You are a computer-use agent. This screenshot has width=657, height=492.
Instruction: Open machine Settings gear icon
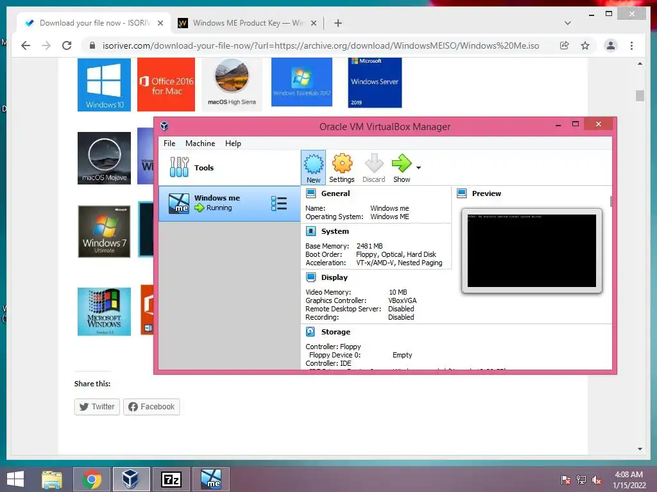[342, 167]
